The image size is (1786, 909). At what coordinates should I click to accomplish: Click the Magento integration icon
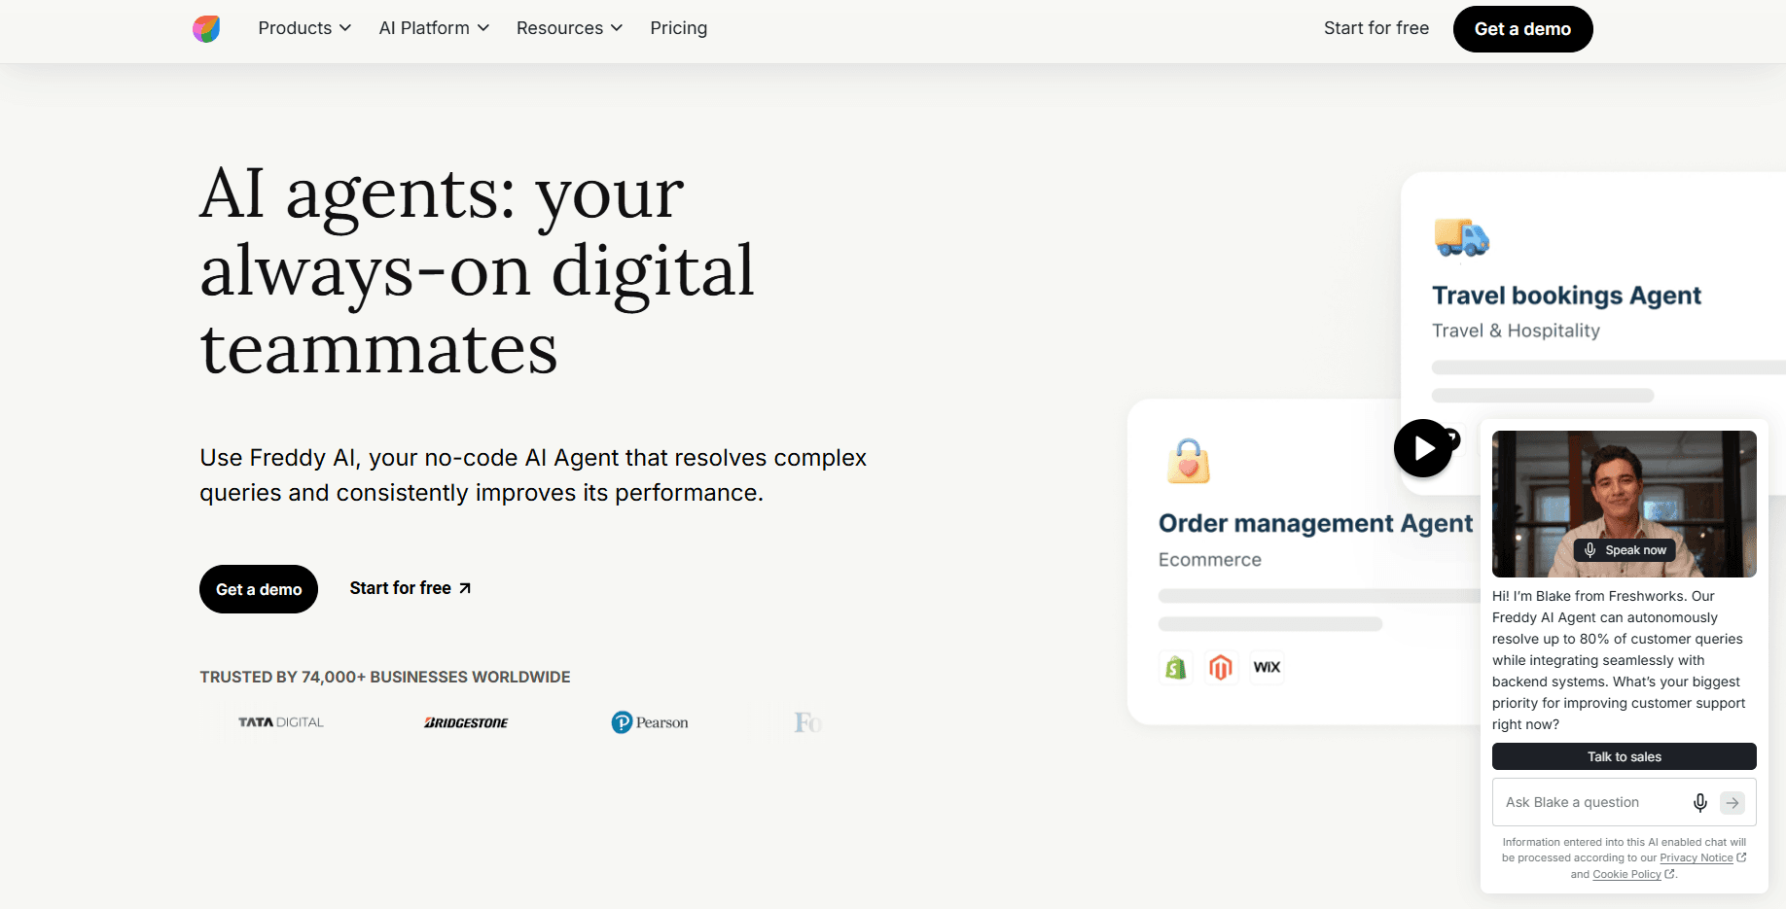(x=1221, y=667)
